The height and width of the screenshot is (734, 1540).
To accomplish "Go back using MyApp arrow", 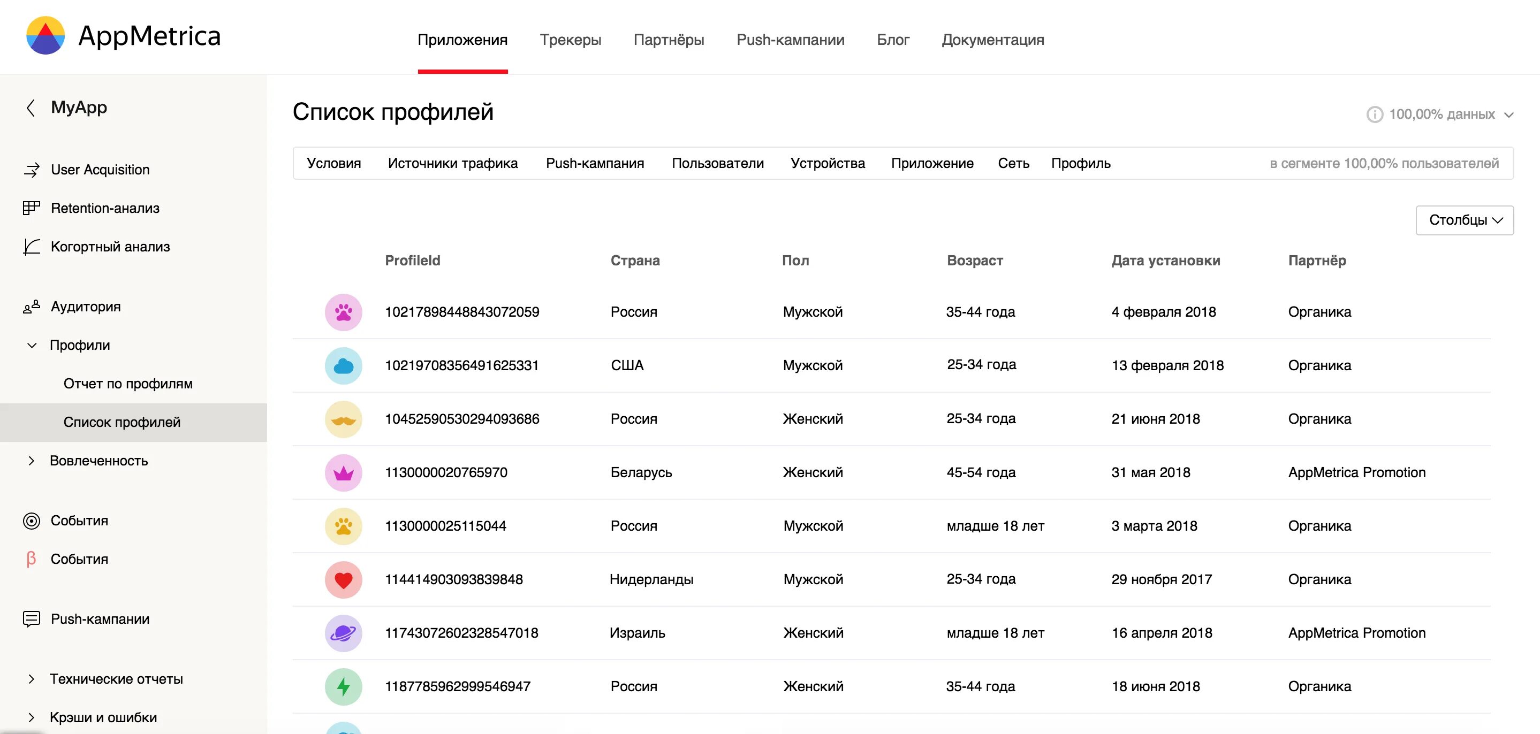I will [x=31, y=108].
